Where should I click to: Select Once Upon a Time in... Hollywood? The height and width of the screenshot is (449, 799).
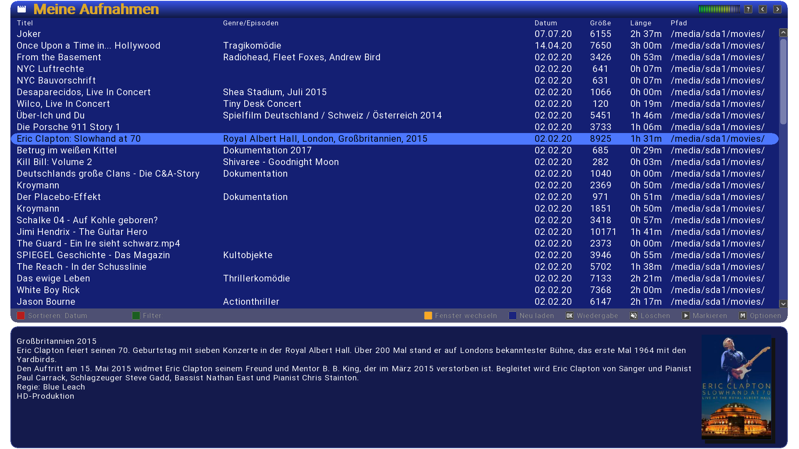pyautogui.click(x=88, y=46)
